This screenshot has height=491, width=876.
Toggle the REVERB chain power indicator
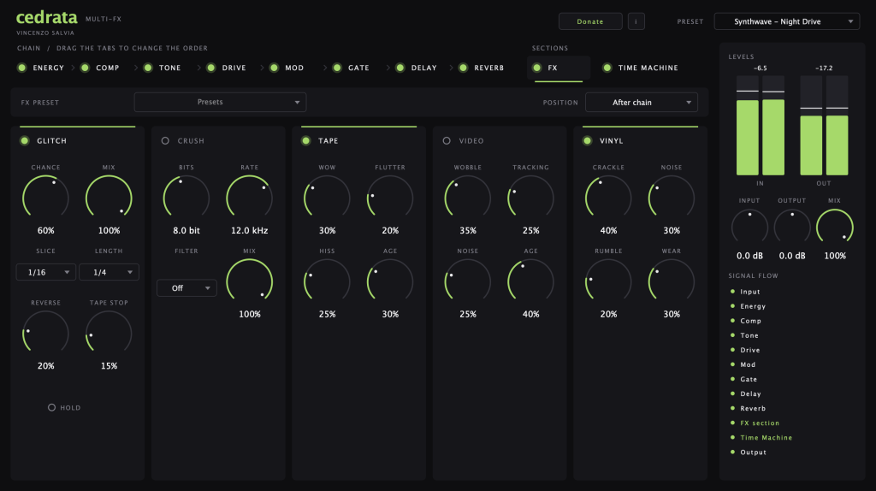pos(463,68)
